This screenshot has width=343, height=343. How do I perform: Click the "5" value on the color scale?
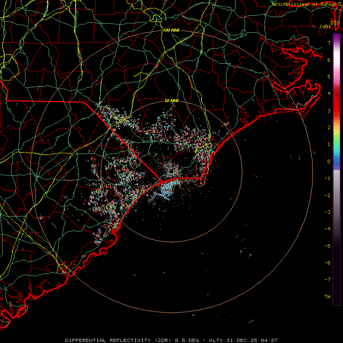(329, 77)
